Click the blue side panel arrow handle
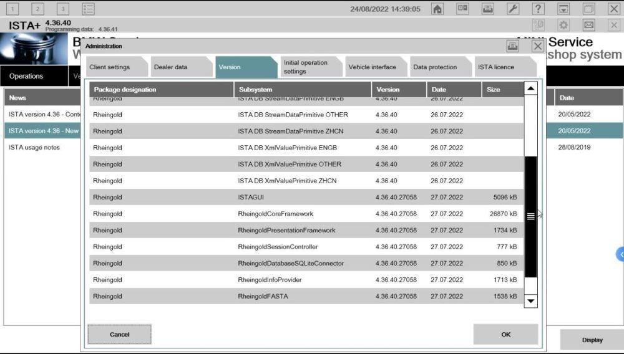Screen dimensions: 624x354 click(x=620, y=254)
